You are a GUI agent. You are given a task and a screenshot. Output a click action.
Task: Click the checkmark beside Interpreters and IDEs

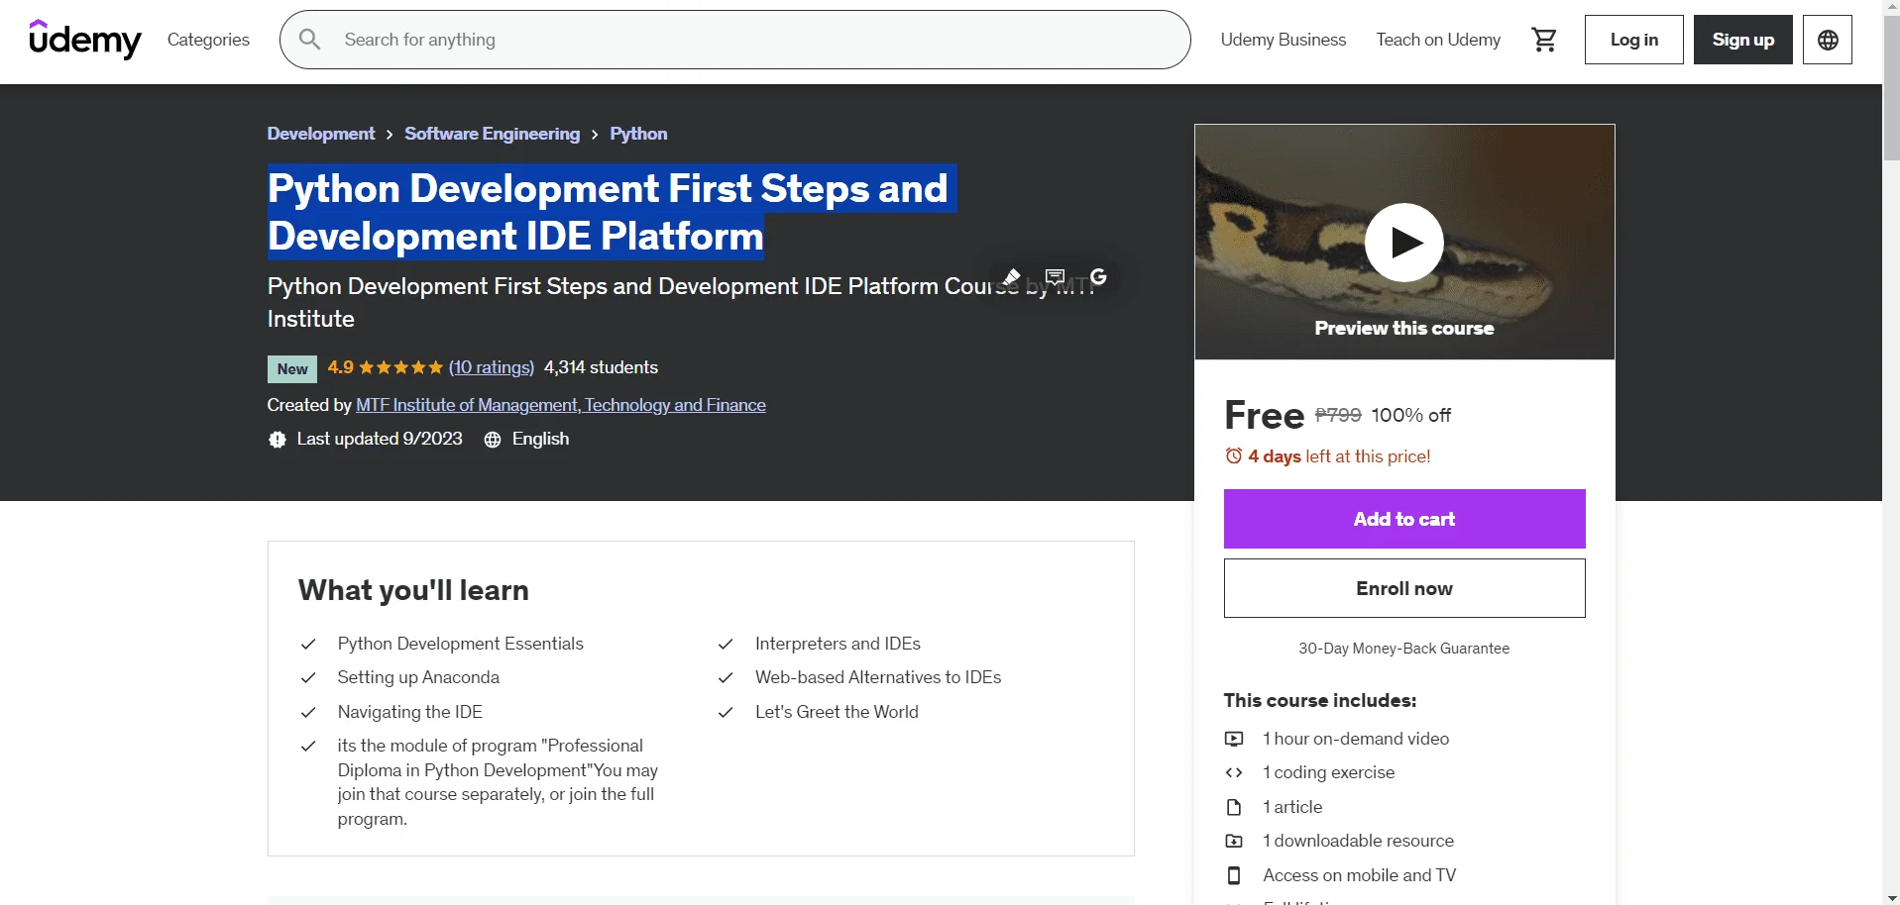[726, 644]
